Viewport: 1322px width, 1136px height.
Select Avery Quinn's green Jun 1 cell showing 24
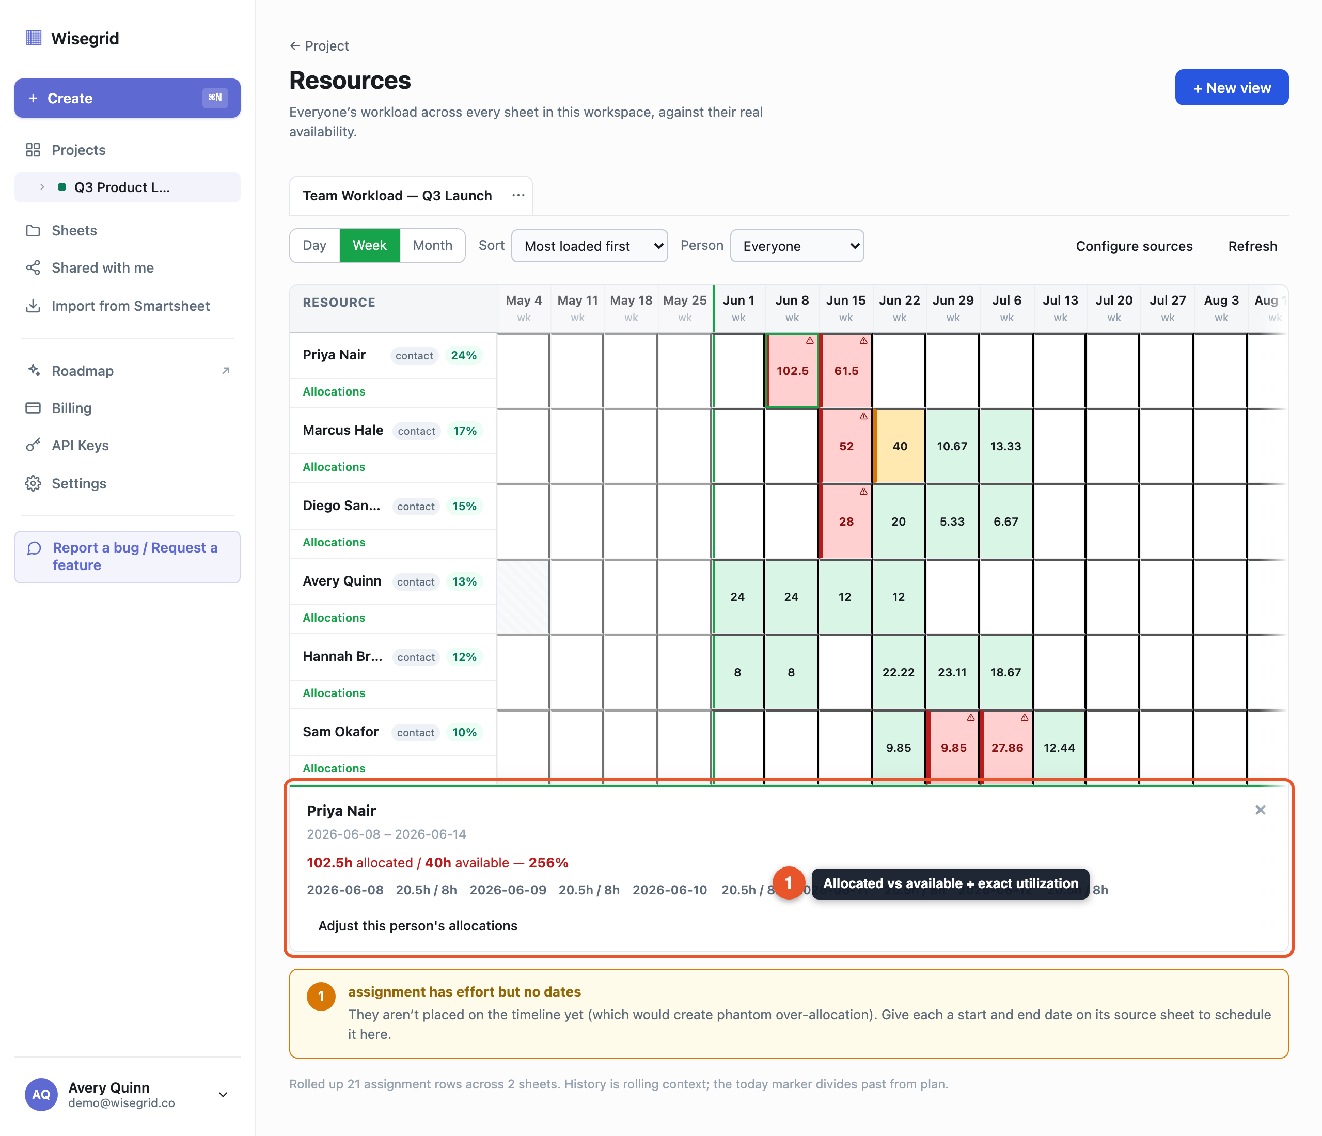click(x=738, y=597)
